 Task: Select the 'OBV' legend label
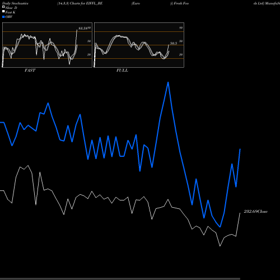point(9,17)
